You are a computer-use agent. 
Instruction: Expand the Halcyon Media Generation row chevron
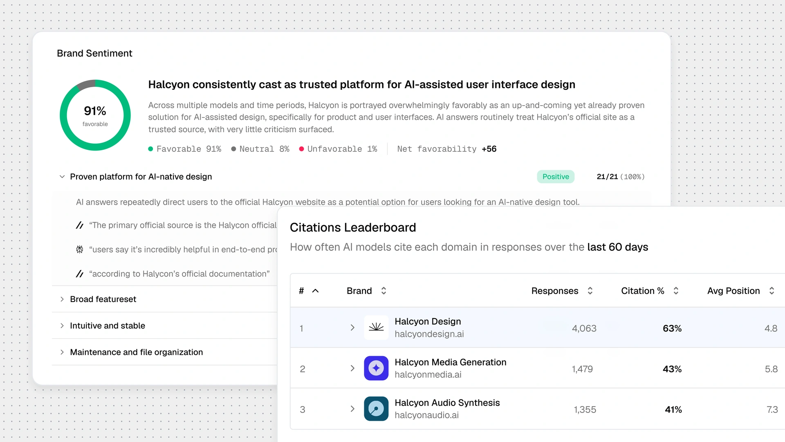tap(352, 368)
